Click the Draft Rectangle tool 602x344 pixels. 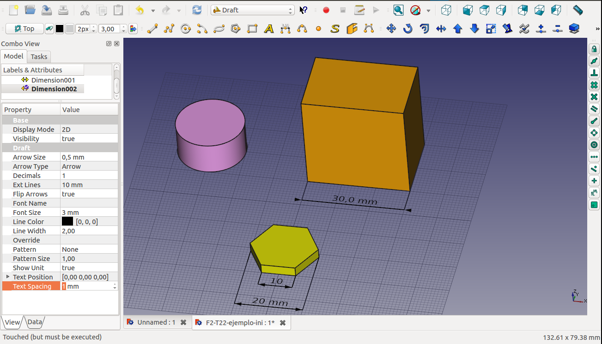click(x=252, y=29)
